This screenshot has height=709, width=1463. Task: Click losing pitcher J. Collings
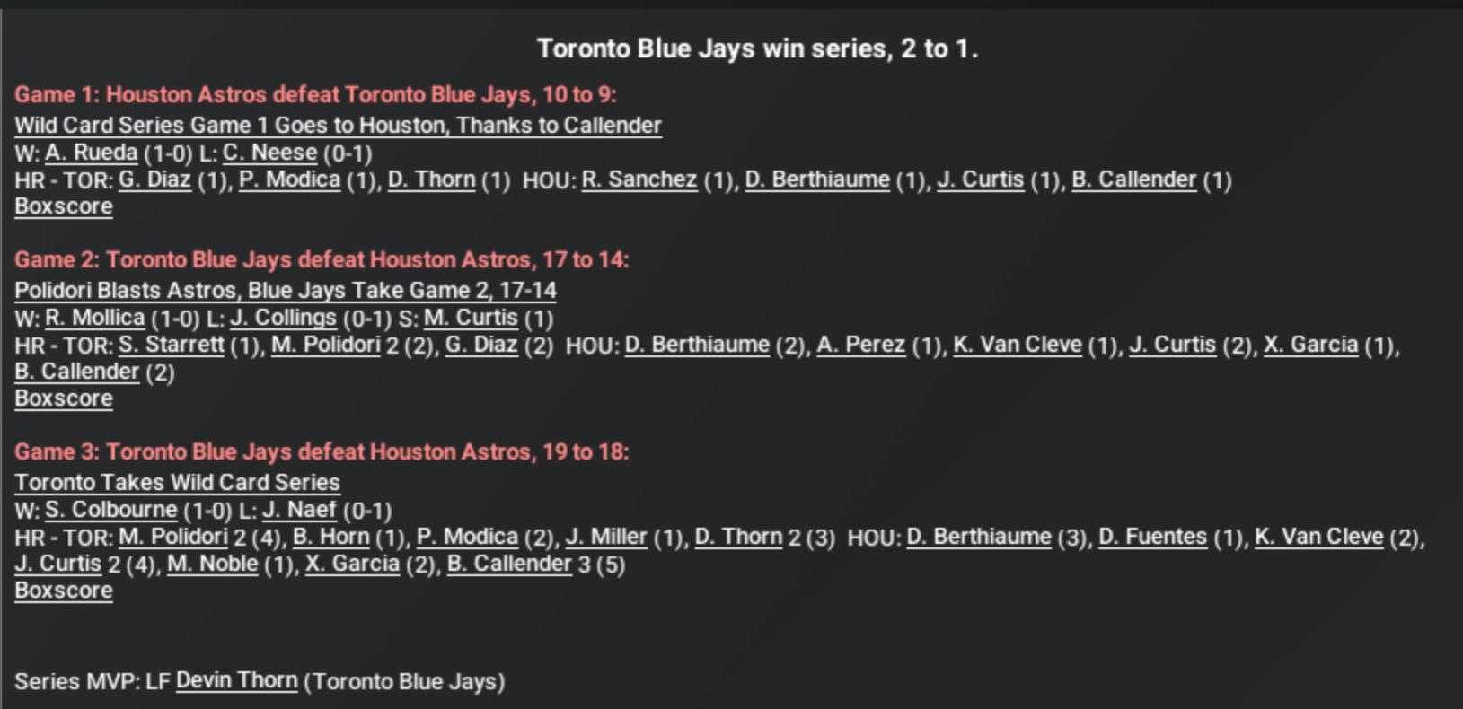[283, 319]
